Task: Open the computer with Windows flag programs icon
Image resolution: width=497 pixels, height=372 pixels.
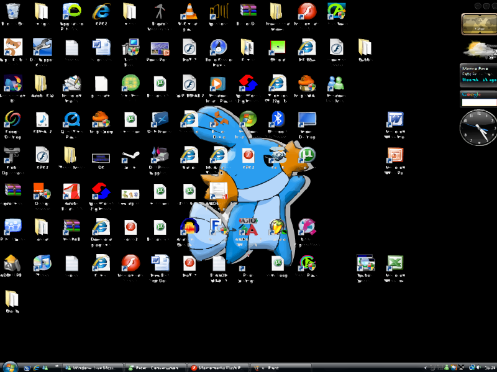Action: pos(130,47)
